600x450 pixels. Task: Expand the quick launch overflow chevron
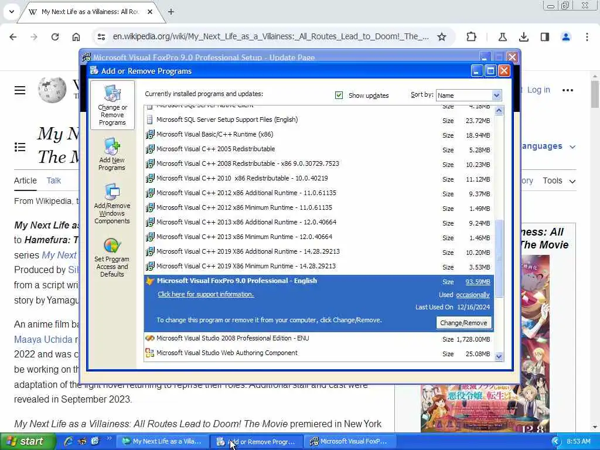coord(109,438)
